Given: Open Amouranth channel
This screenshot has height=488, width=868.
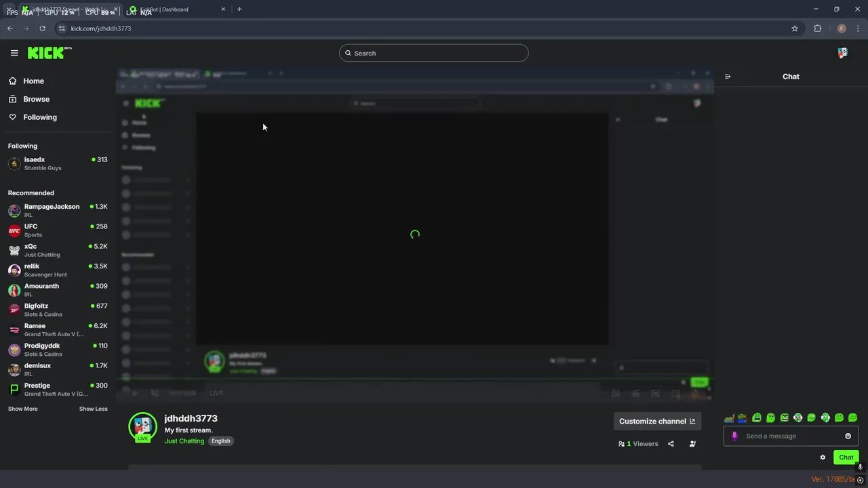Looking at the screenshot, I should pyautogui.click(x=58, y=290).
